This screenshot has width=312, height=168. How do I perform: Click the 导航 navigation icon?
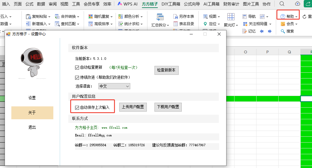click(x=245, y=17)
